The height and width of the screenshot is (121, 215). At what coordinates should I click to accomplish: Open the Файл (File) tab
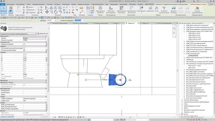click(x=3, y=4)
